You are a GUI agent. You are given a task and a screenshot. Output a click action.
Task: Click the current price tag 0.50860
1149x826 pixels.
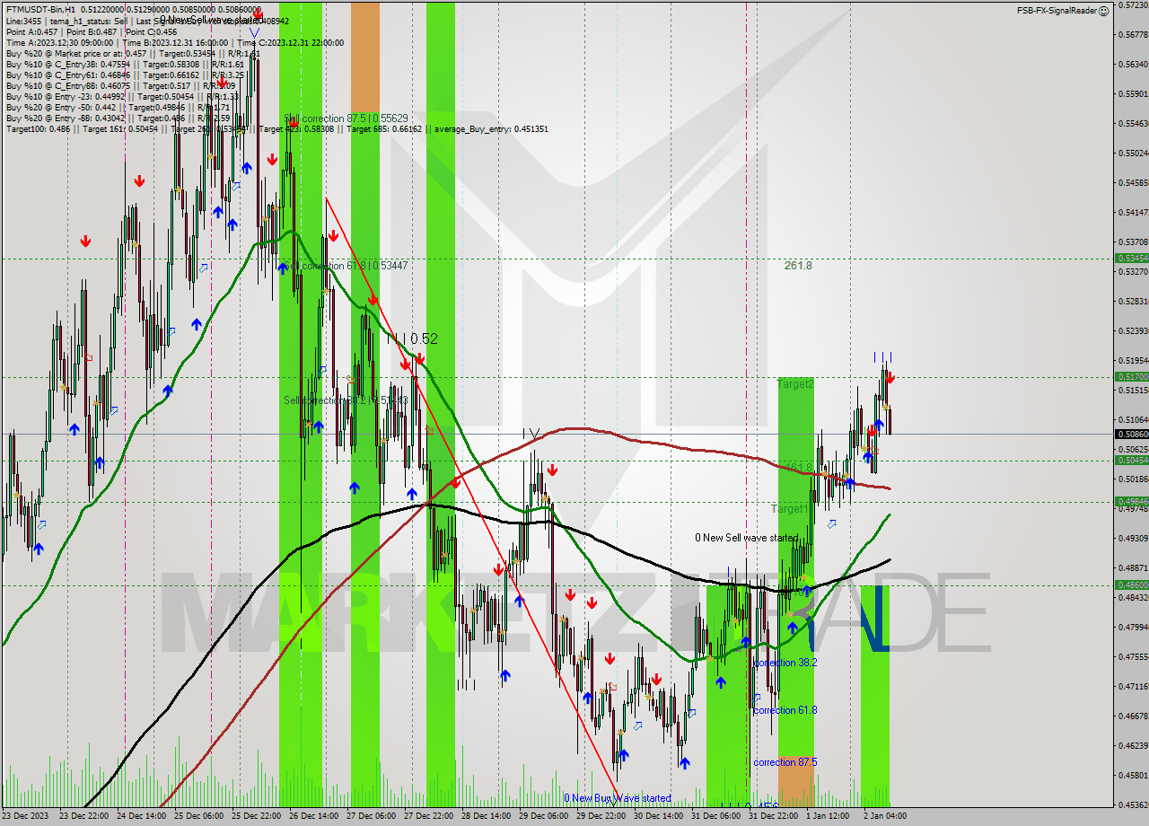[1131, 434]
